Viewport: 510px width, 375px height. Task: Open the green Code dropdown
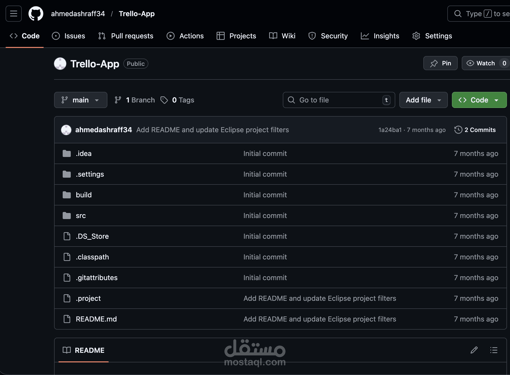479,100
